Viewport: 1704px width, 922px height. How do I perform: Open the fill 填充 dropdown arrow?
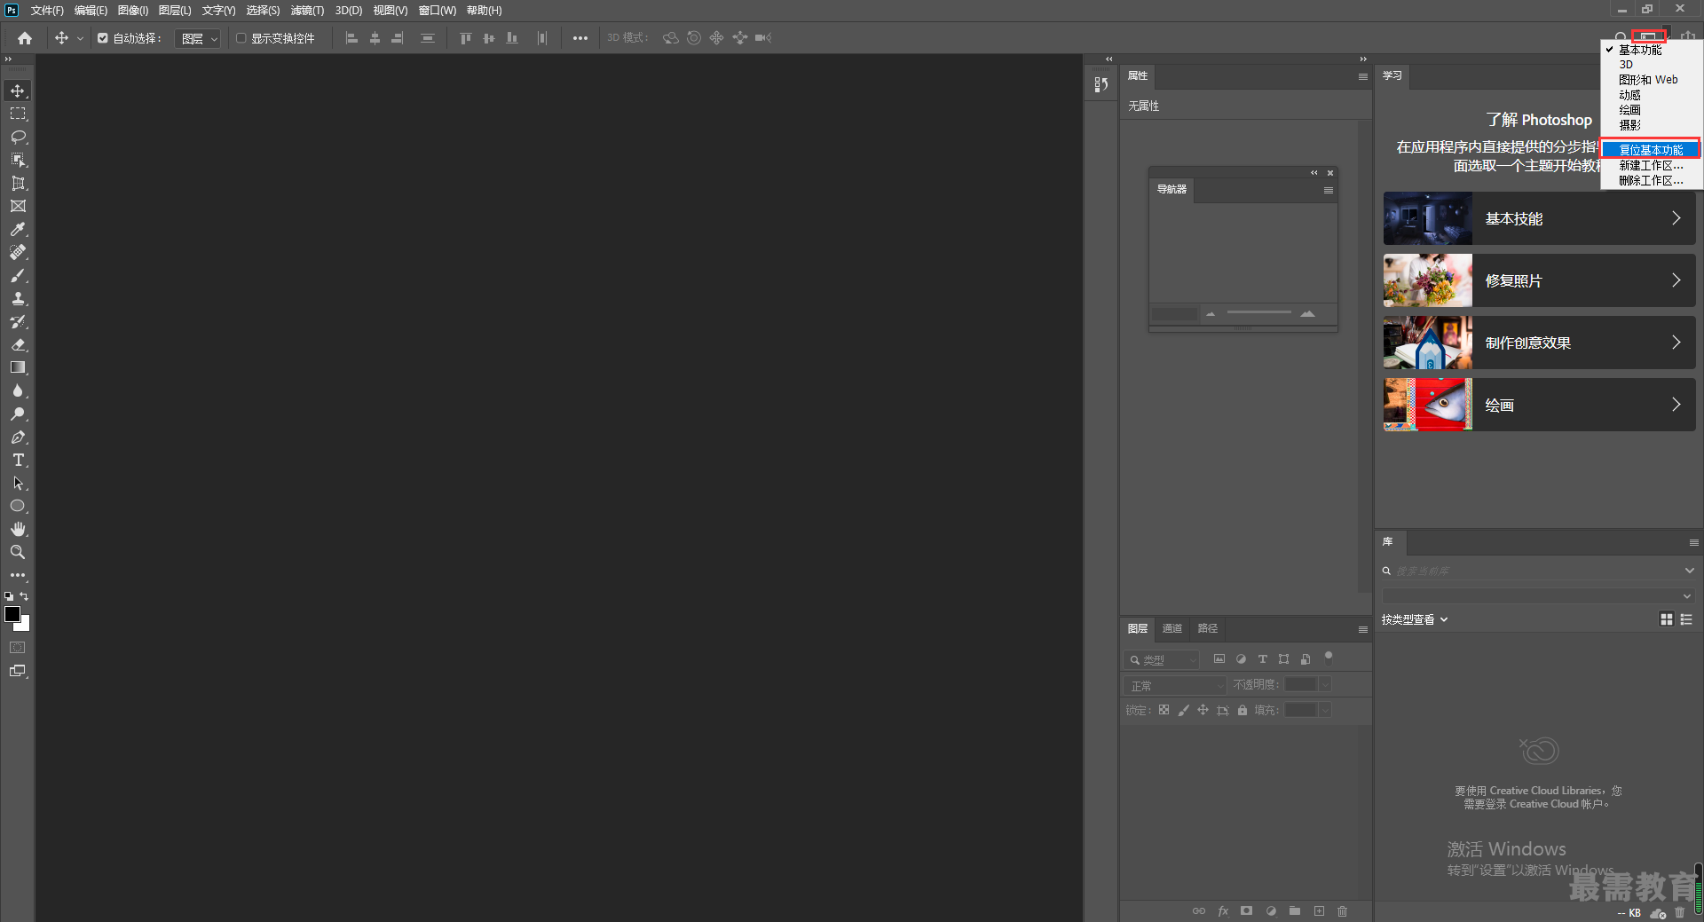1325,710
